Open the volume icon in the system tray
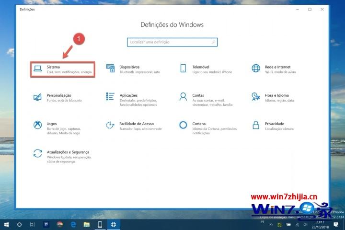 point(305,225)
